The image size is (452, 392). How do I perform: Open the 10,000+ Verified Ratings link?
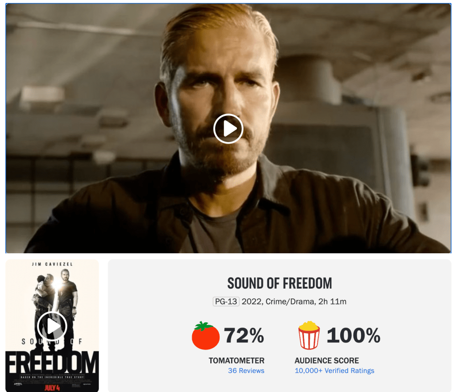click(334, 371)
